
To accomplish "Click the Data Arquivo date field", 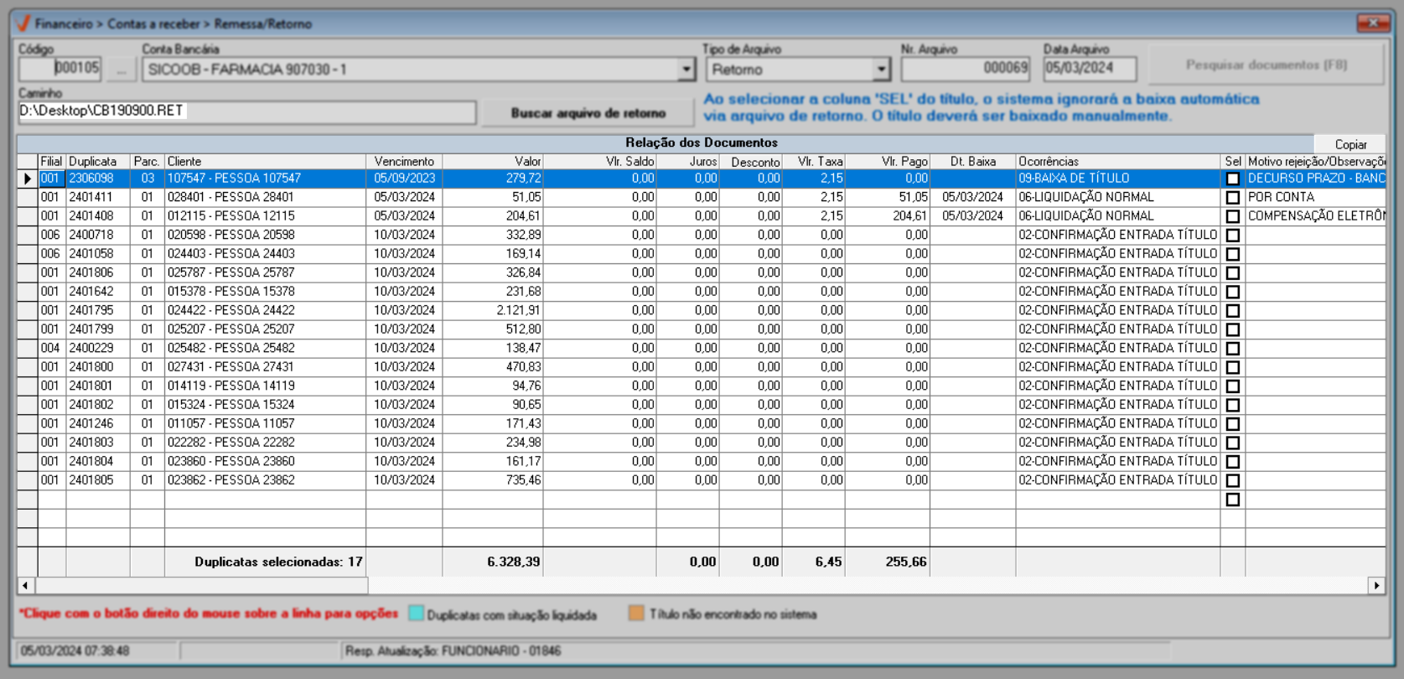I will point(1089,69).
